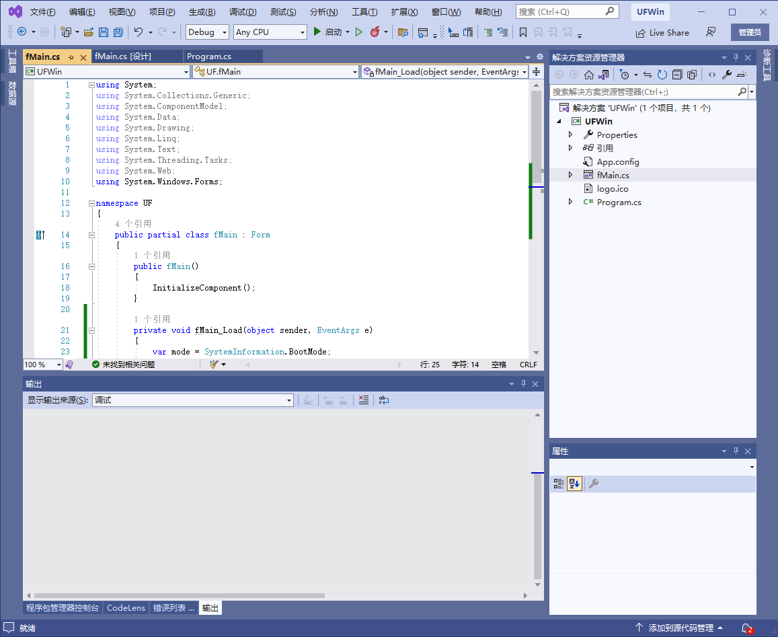This screenshot has width=778, height=637.
Task: Click View Code icon in Solution Explorer
Action: pyautogui.click(x=712, y=75)
